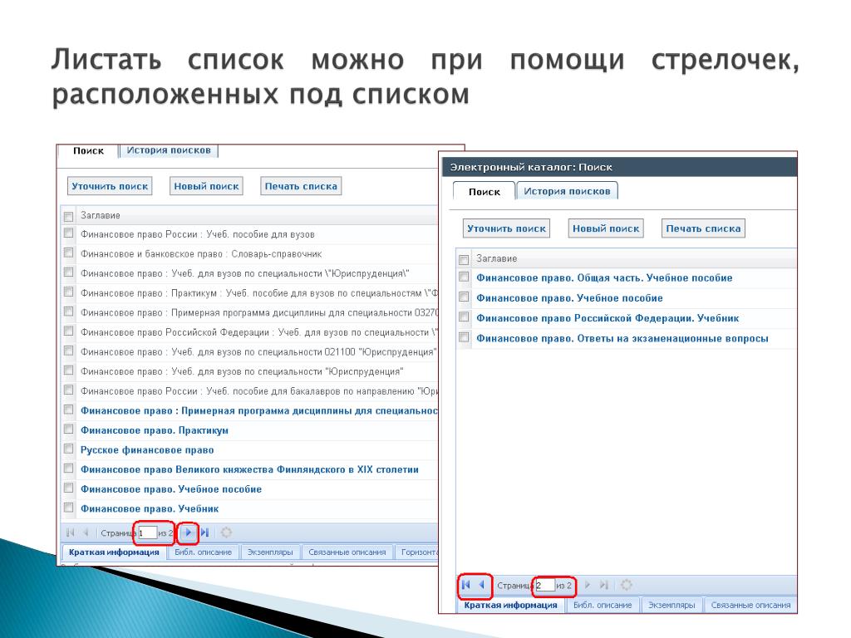Image resolution: width=851 pixels, height=638 pixels.
Task: Open Библ. описание tab in right window
Action: (603, 605)
